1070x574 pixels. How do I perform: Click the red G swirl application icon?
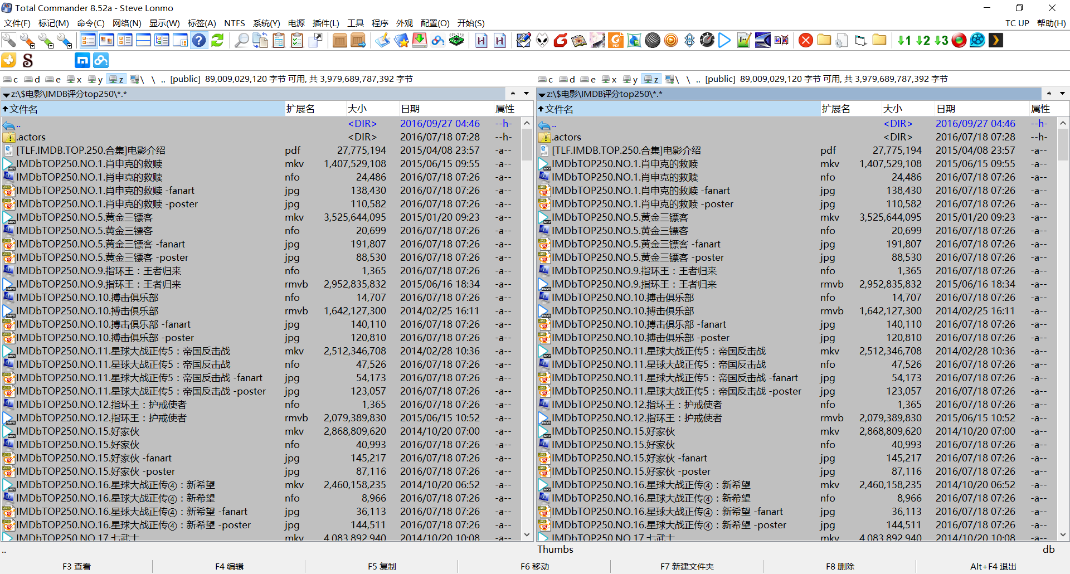(561, 40)
